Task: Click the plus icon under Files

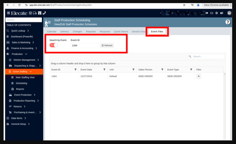Action: (199, 76)
